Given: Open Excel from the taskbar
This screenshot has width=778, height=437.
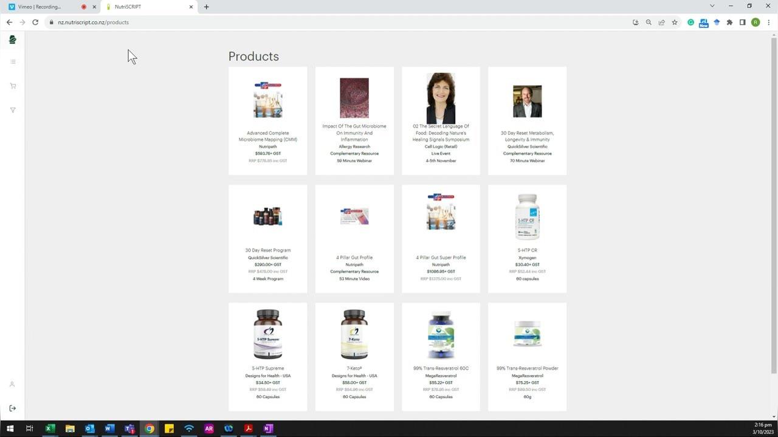Looking at the screenshot, I should [50, 428].
